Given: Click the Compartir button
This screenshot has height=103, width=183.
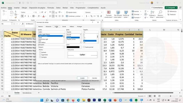Looking at the screenshot, I should click(x=171, y=8).
